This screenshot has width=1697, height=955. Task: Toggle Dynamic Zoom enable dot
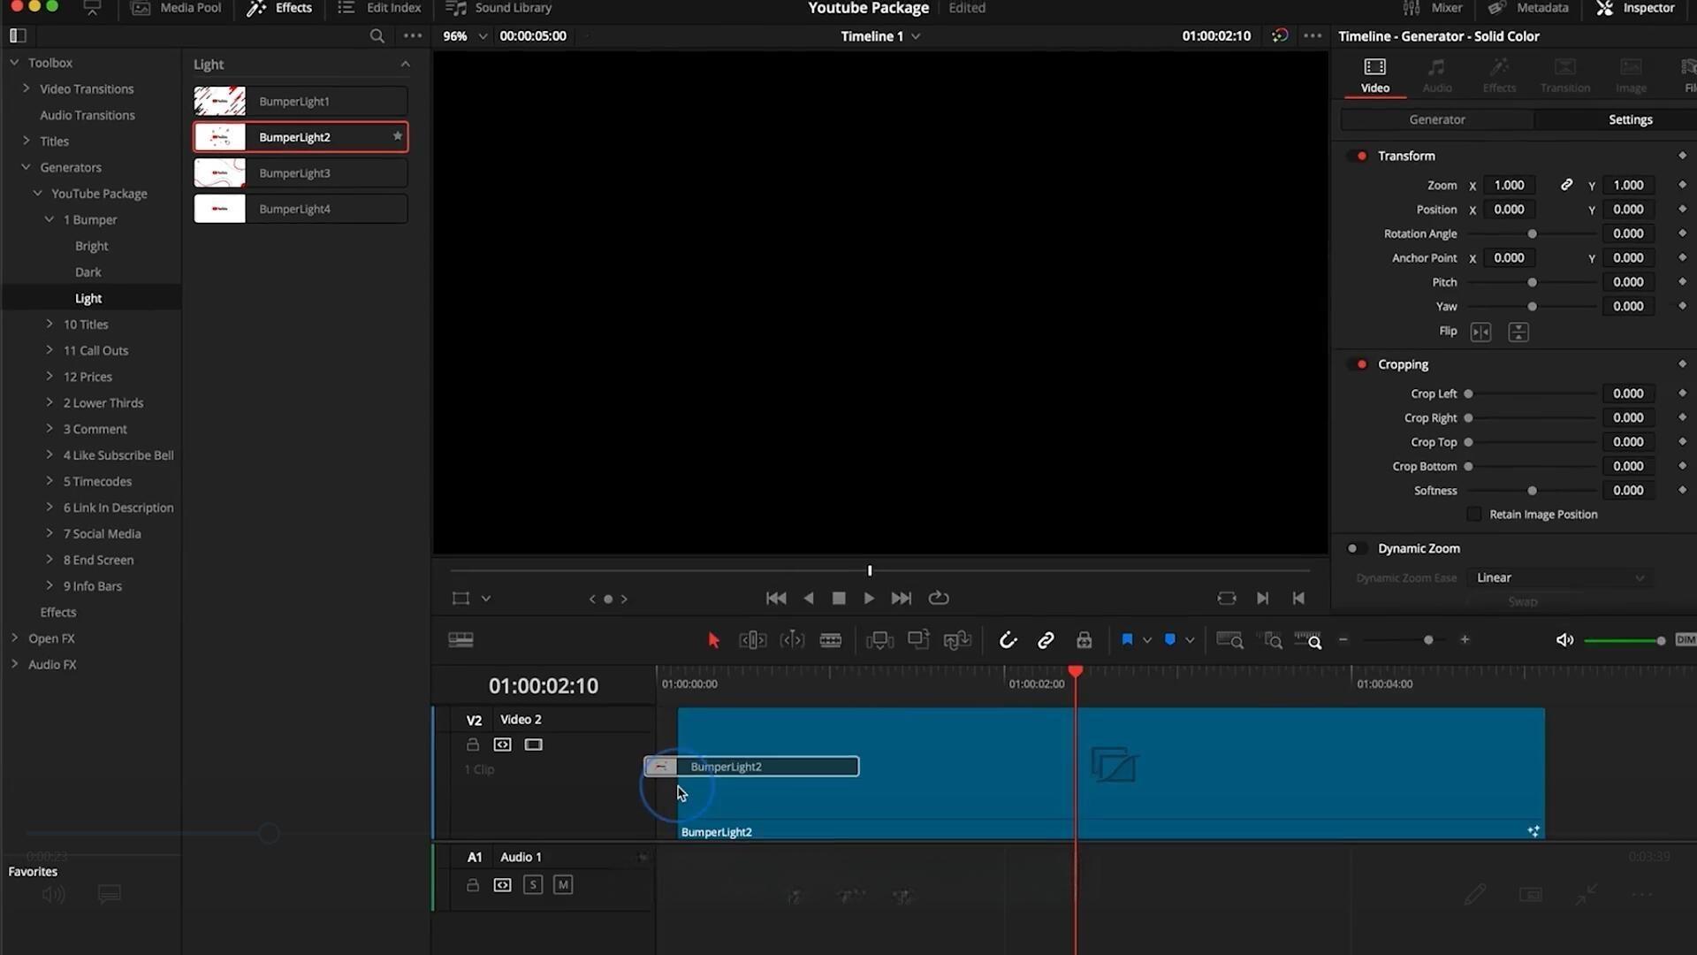(1352, 548)
